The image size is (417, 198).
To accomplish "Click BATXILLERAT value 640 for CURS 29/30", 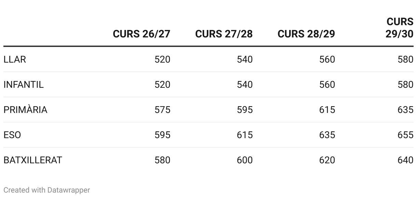I will pos(405,160).
